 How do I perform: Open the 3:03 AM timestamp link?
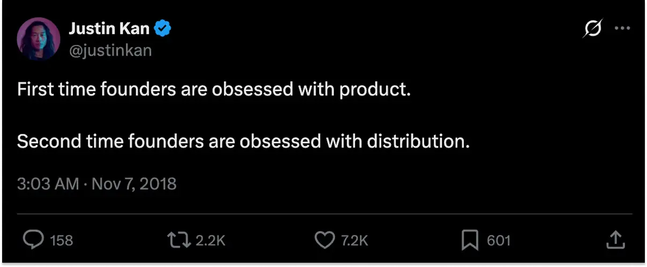(48, 184)
